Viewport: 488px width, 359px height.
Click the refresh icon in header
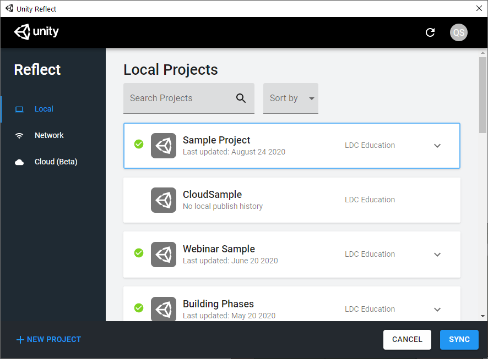tap(430, 32)
